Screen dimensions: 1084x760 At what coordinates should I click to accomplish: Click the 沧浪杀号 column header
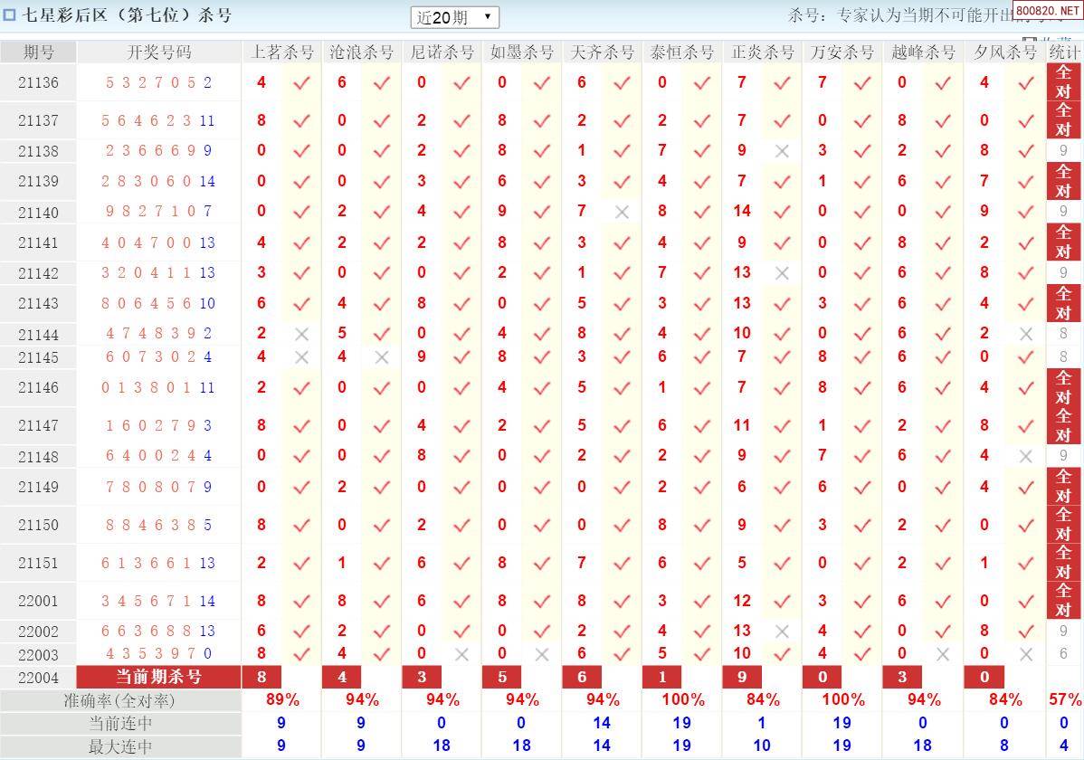(x=362, y=52)
